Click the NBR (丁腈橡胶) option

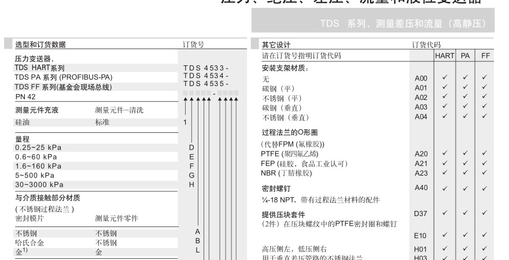pyautogui.click(x=286, y=173)
